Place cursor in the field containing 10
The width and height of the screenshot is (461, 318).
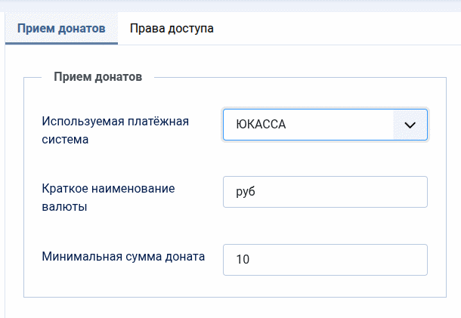(325, 260)
